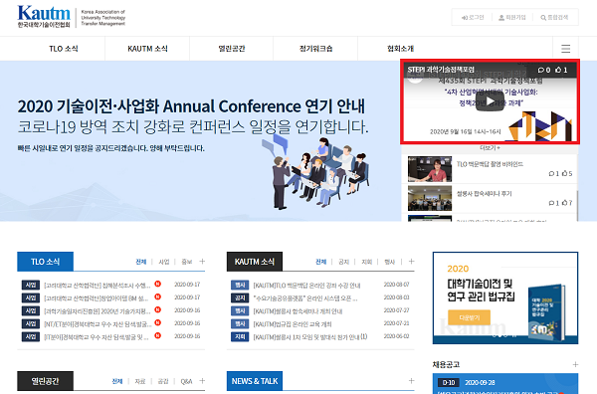Click the 다운받기 download button
The height and width of the screenshot is (394, 597).
pos(469,317)
